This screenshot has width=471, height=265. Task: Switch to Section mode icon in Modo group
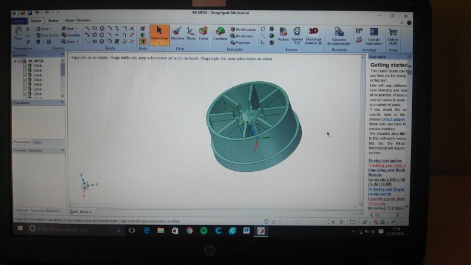[x=142, y=35]
